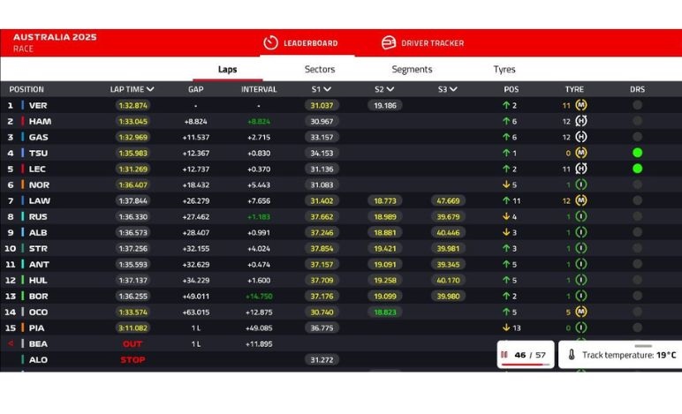
Task: Click PIA's intermediate tyre icon
Action: click(x=581, y=327)
